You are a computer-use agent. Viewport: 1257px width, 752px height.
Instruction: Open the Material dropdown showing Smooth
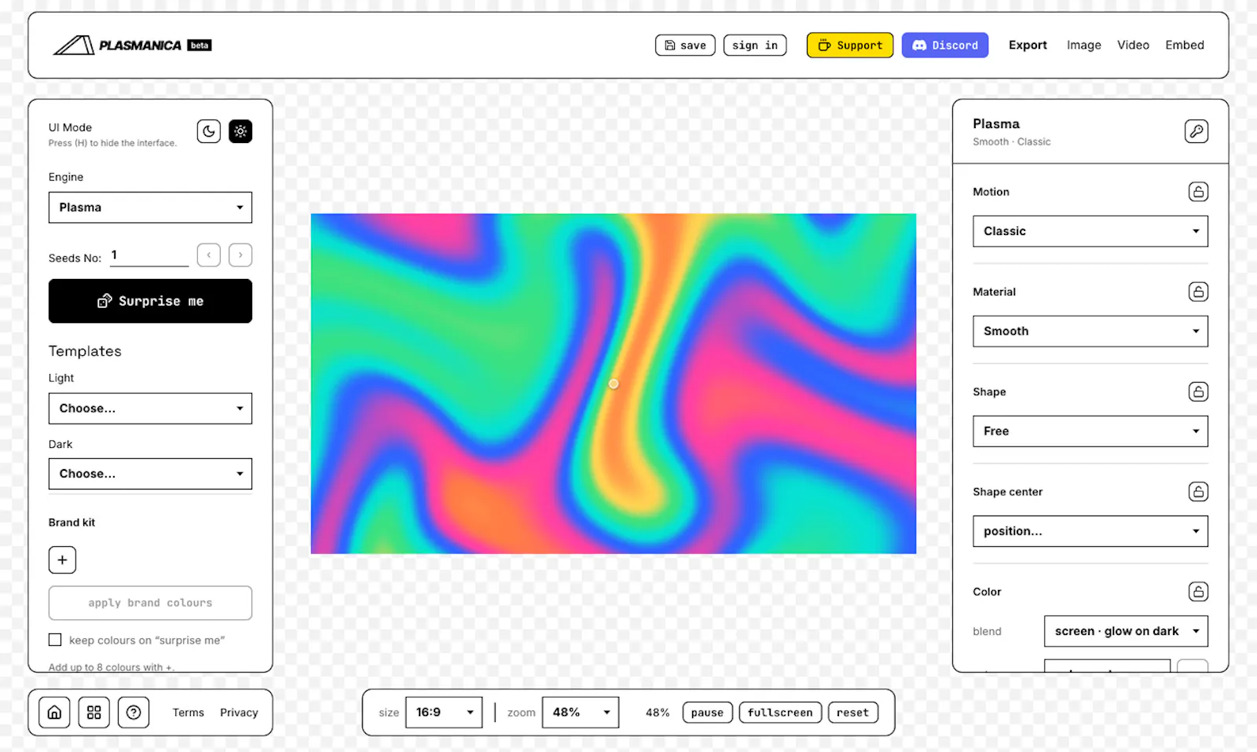coord(1090,331)
